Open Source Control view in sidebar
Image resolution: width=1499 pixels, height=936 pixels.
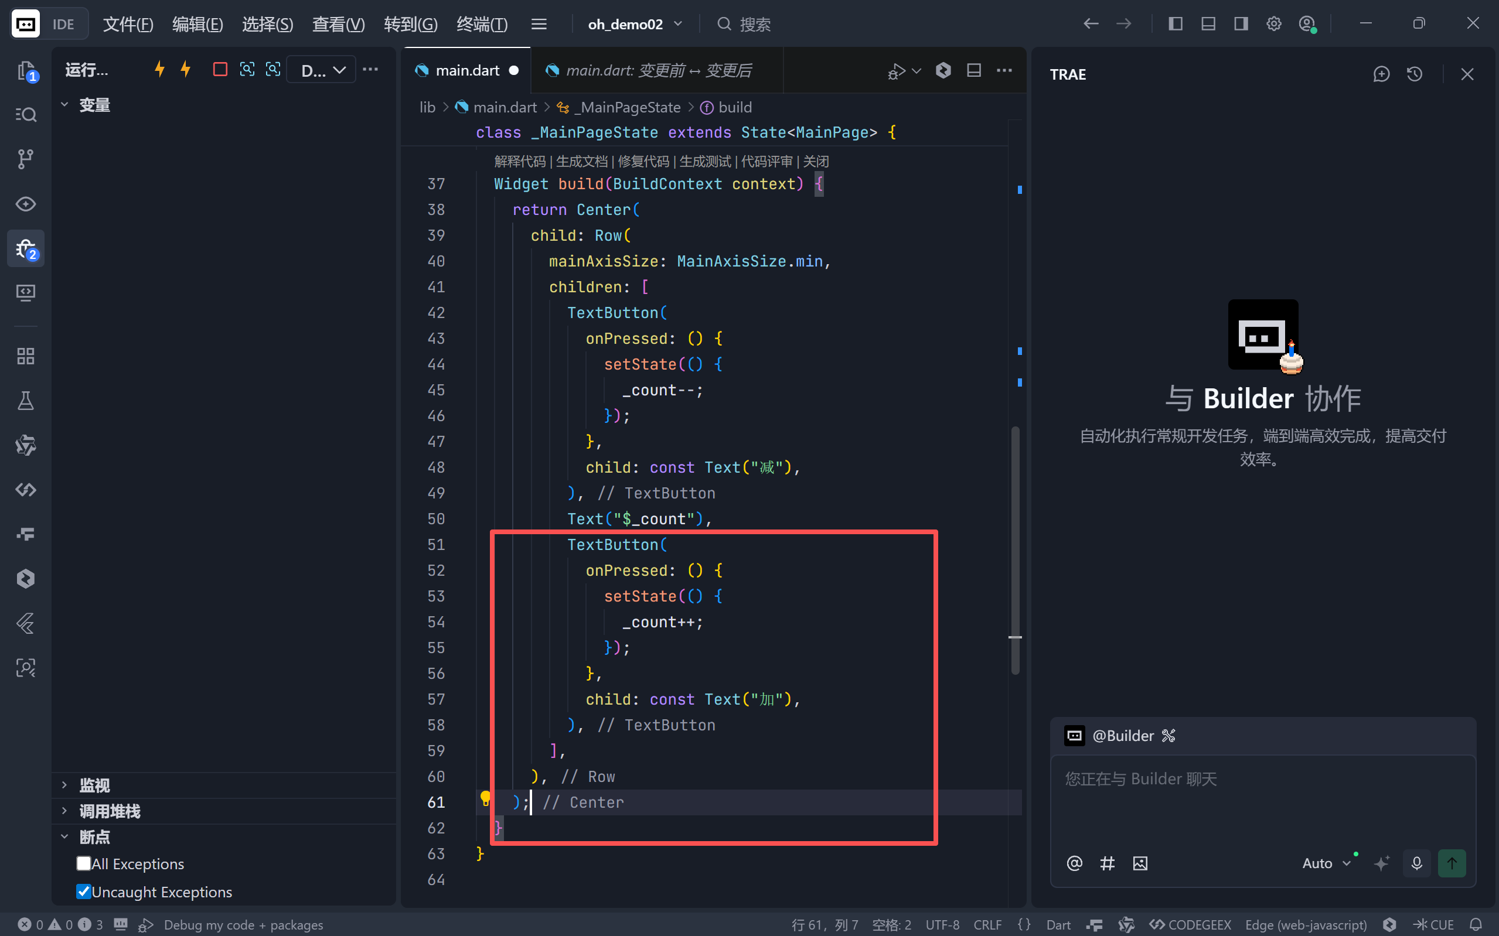point(25,159)
